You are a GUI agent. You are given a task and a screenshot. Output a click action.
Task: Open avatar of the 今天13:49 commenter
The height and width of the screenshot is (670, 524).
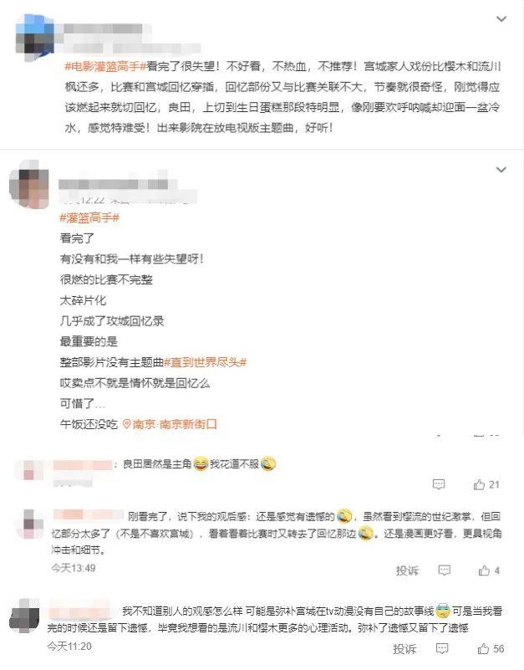point(29,524)
